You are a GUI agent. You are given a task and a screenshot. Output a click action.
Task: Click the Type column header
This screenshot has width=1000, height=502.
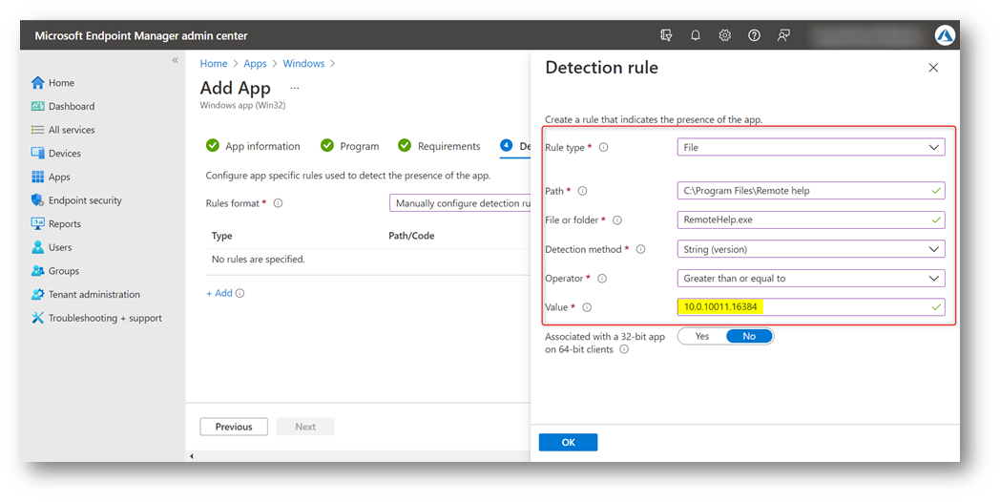click(x=222, y=236)
